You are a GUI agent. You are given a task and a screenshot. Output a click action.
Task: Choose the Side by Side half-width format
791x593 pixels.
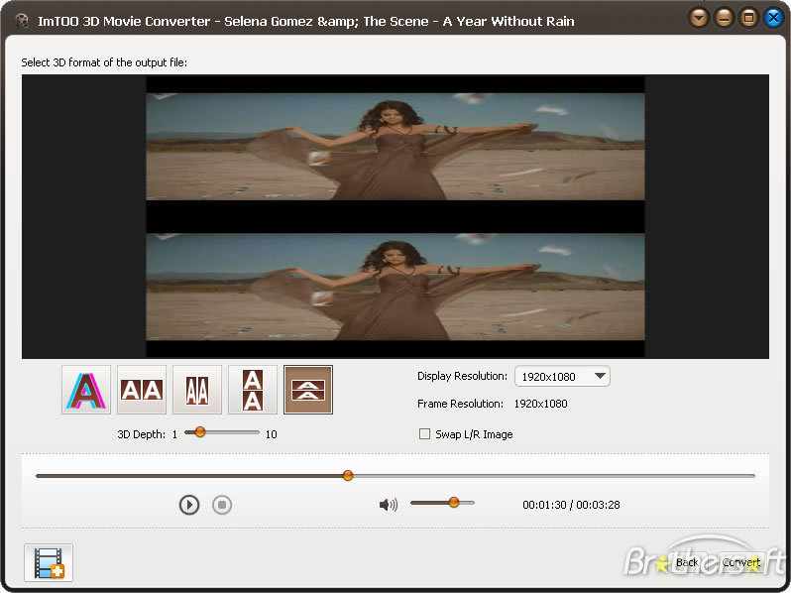tap(197, 390)
